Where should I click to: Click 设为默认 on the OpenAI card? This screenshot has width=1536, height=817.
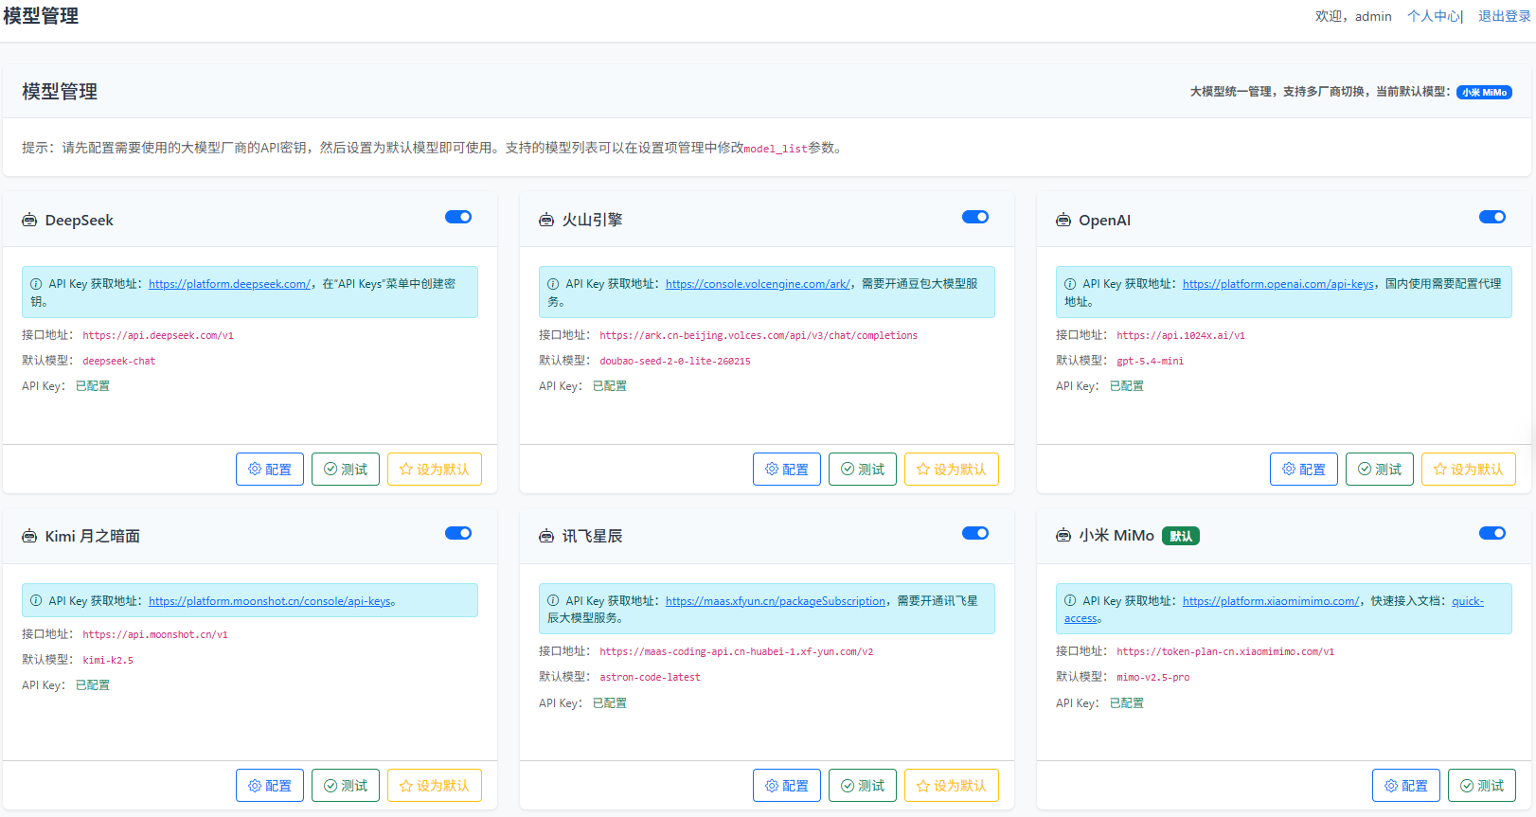point(1469,470)
